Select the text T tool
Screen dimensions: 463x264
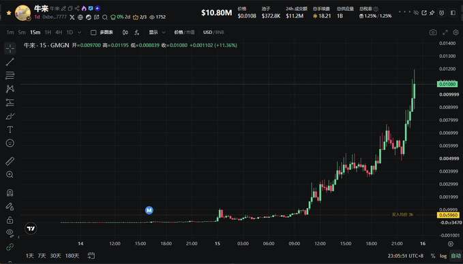(10, 129)
